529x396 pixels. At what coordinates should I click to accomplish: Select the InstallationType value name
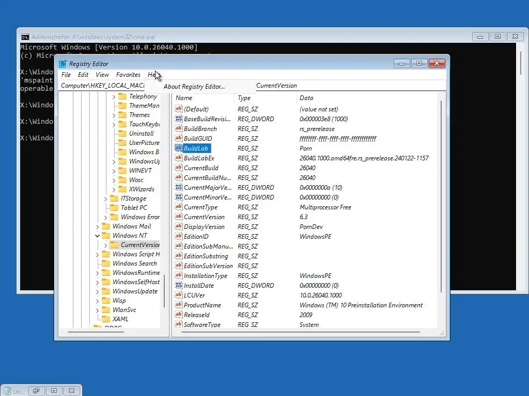tap(206, 275)
